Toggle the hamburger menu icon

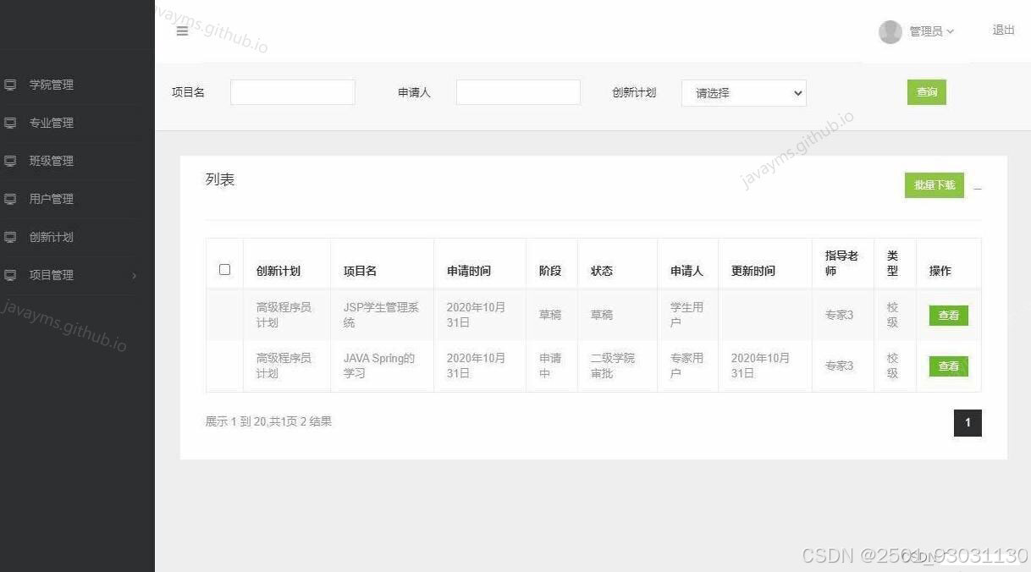point(182,31)
